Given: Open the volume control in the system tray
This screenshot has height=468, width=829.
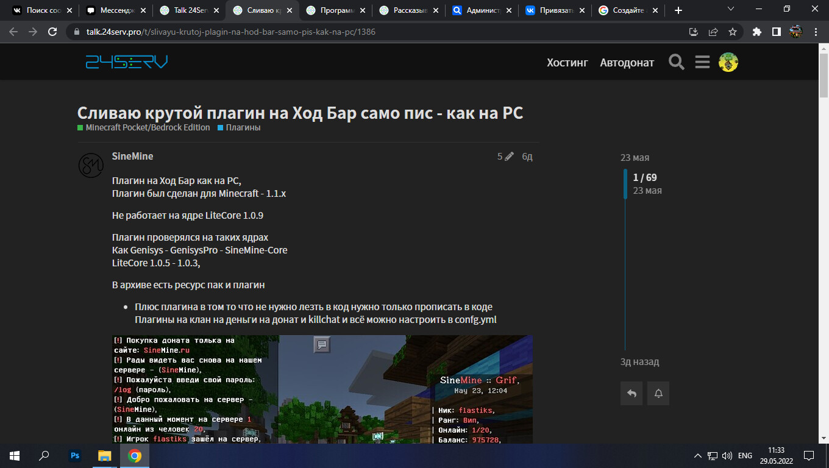Looking at the screenshot, I should [x=727, y=456].
